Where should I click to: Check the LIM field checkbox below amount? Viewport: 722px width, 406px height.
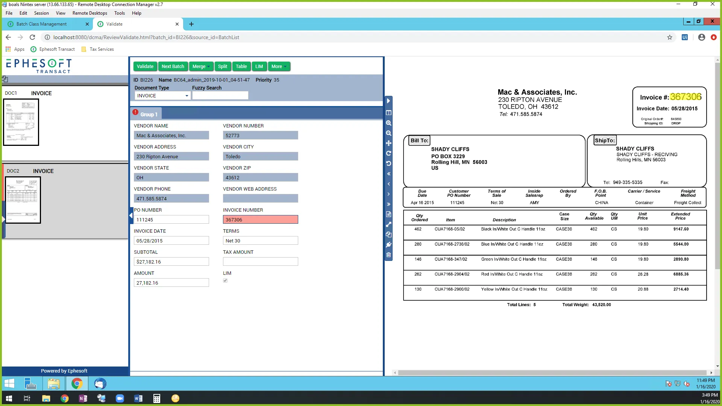point(226,280)
